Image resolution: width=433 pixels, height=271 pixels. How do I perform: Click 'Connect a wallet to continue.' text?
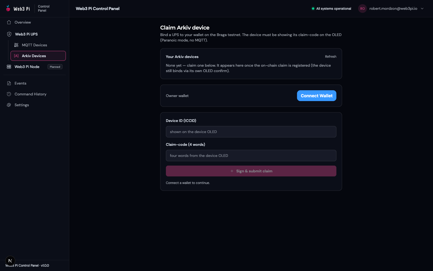point(188,183)
